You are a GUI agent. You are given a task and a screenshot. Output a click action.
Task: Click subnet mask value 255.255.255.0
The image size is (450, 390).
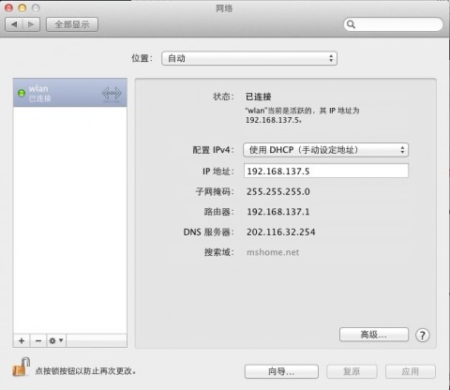278,191
